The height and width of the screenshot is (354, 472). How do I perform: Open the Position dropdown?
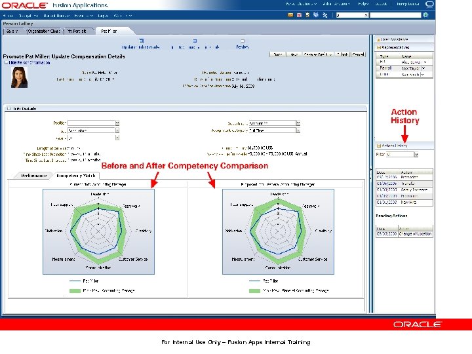pos(117,123)
